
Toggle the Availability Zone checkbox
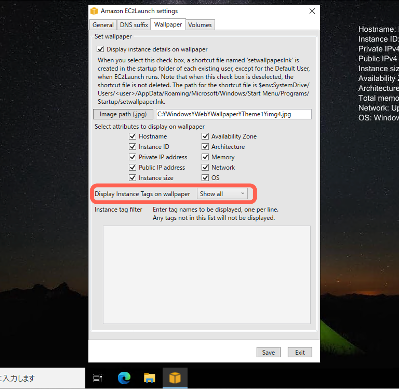point(205,136)
